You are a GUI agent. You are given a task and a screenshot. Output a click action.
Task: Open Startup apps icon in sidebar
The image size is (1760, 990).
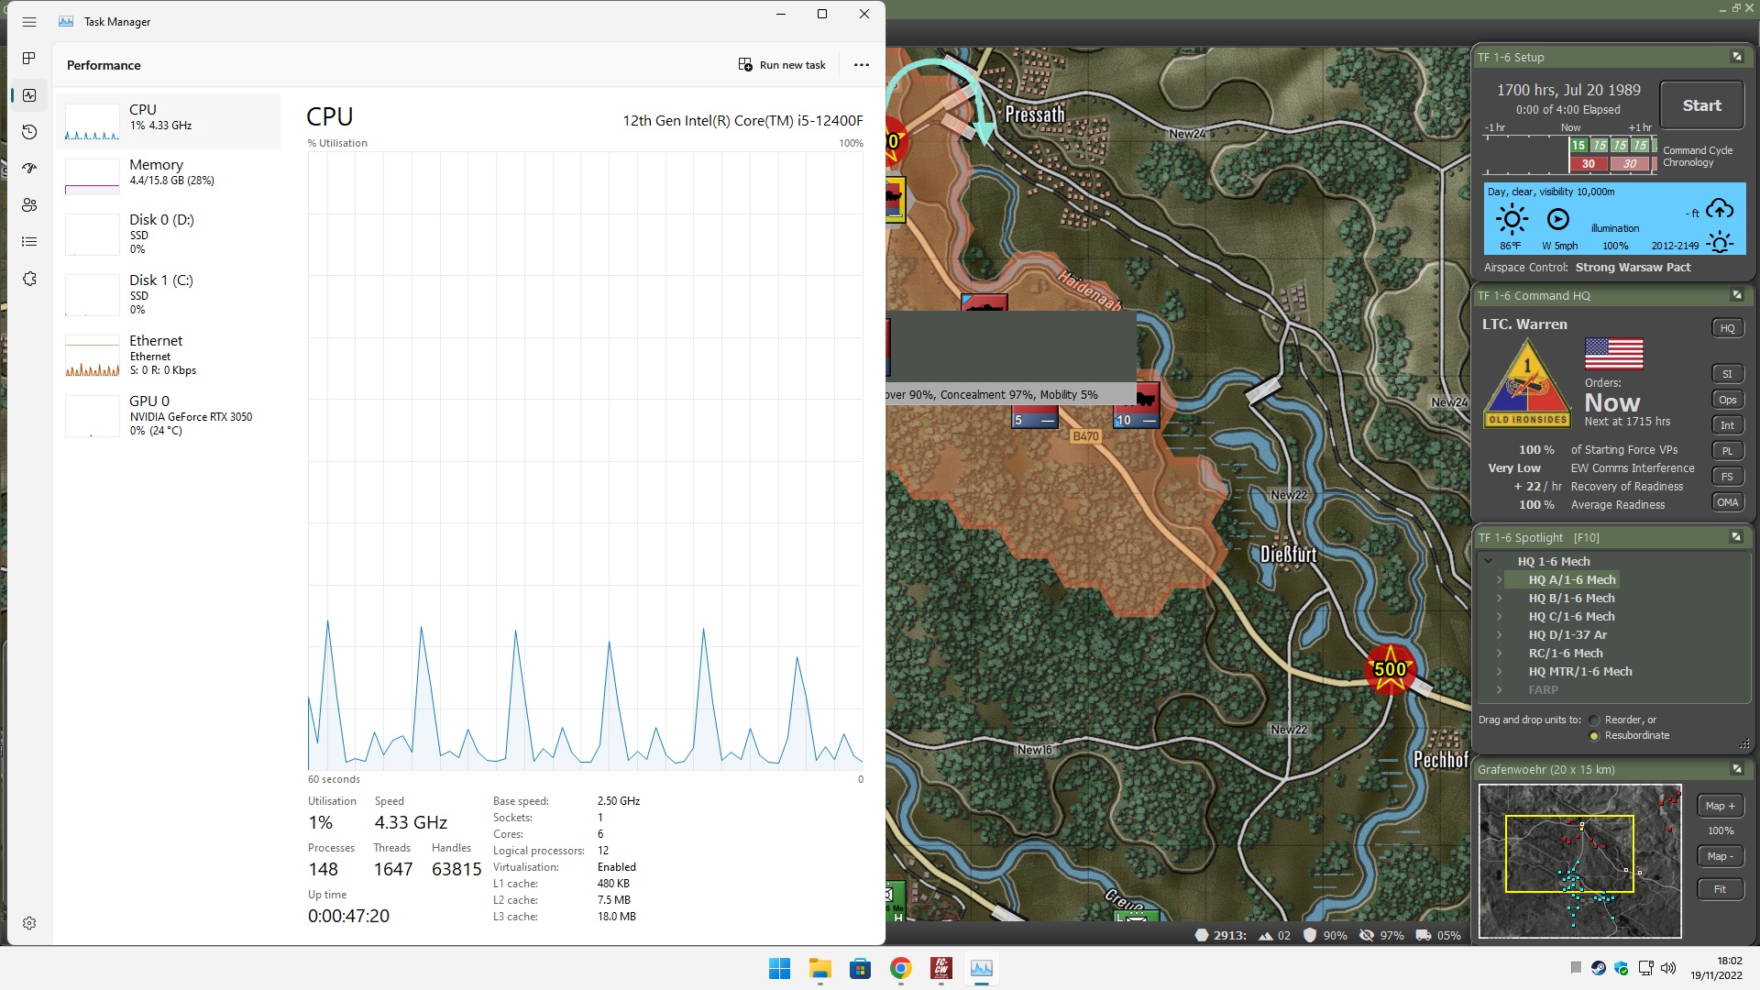pyautogui.click(x=29, y=169)
